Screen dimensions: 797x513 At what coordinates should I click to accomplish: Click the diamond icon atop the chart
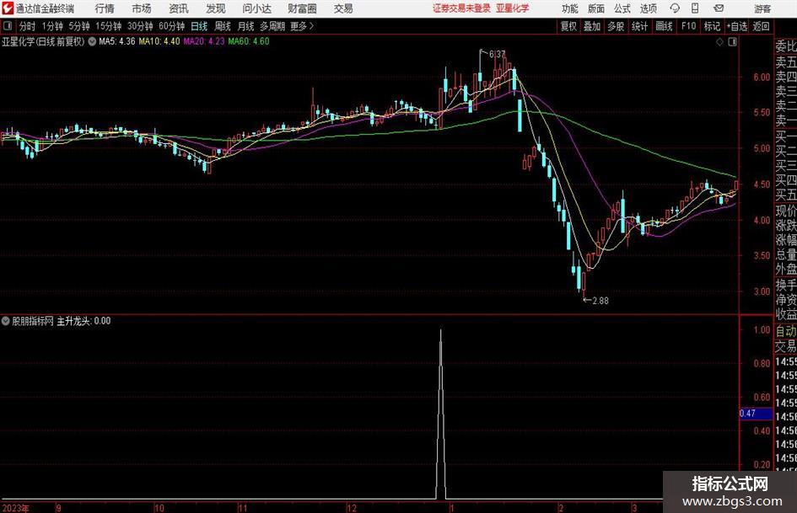click(719, 42)
